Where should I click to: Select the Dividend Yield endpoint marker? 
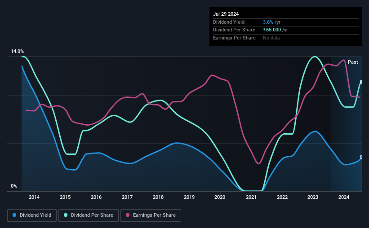coord(361,157)
